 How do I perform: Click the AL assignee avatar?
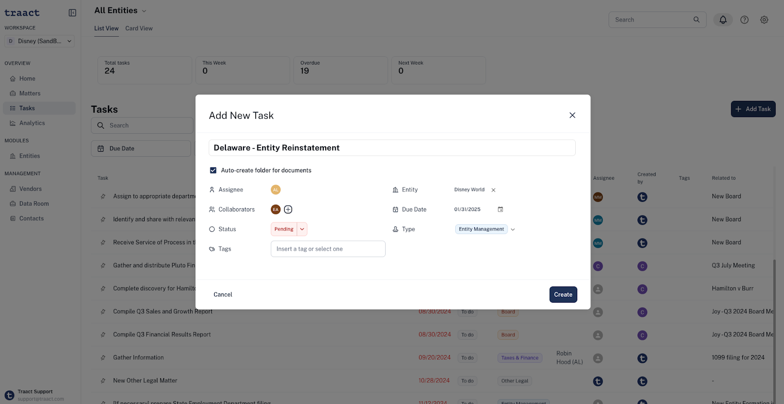(276, 190)
